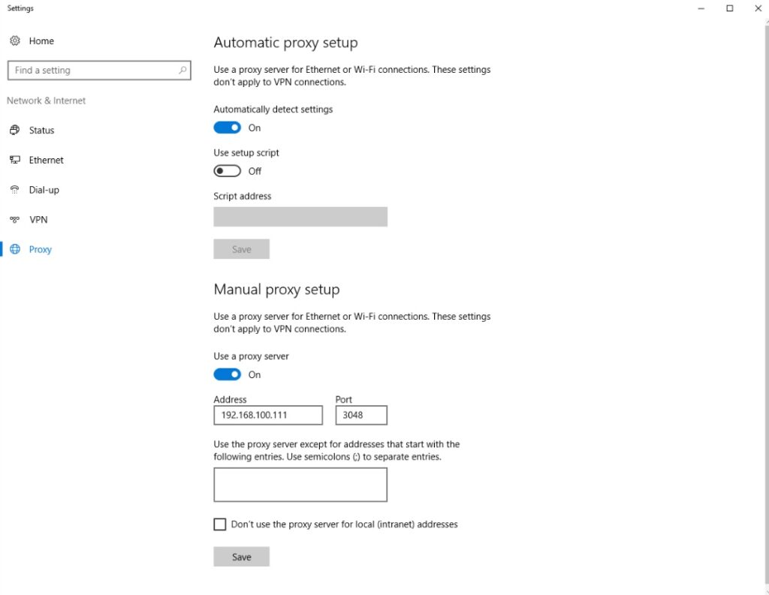The height and width of the screenshot is (595, 769).
Task: Select the Status menu label
Action: [x=42, y=131]
